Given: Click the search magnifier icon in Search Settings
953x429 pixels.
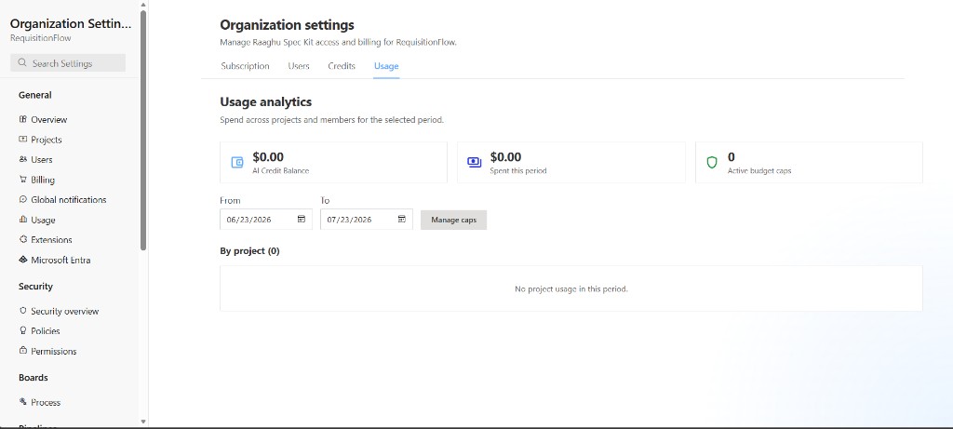Looking at the screenshot, I should coord(22,62).
